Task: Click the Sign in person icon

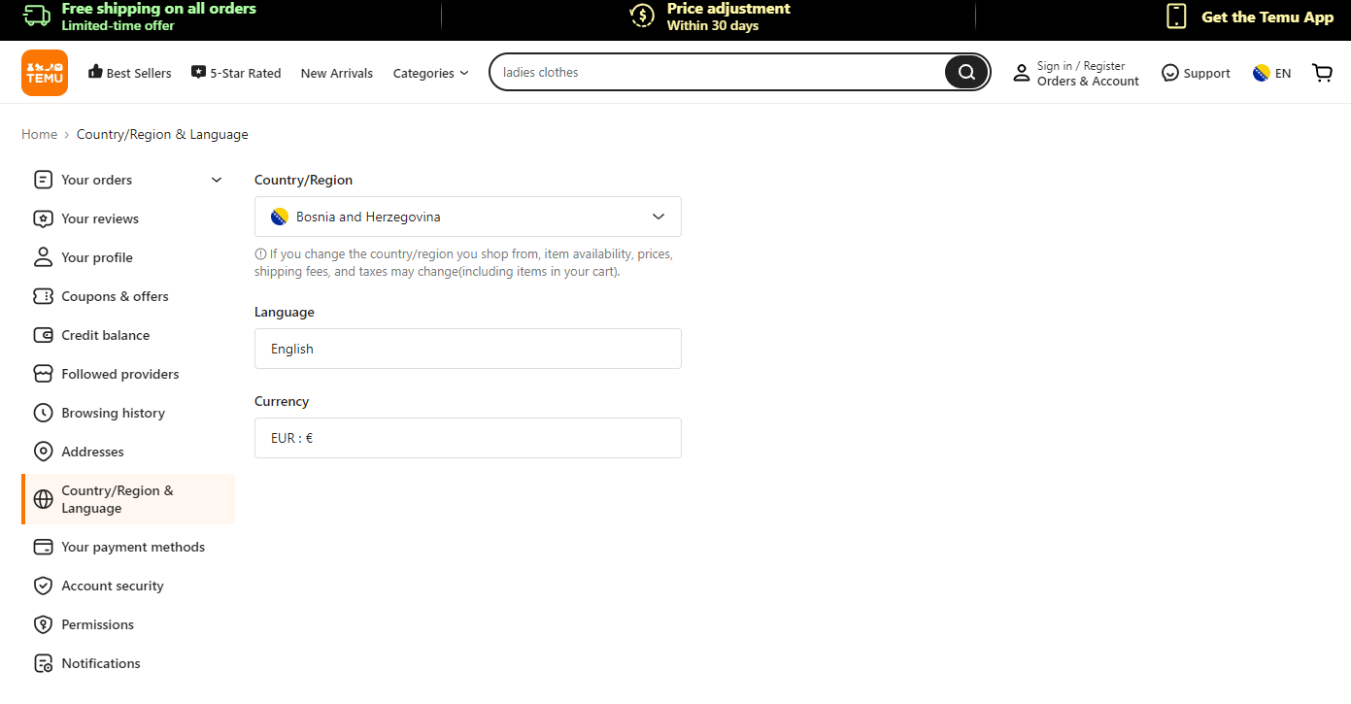Action: click(x=1021, y=73)
